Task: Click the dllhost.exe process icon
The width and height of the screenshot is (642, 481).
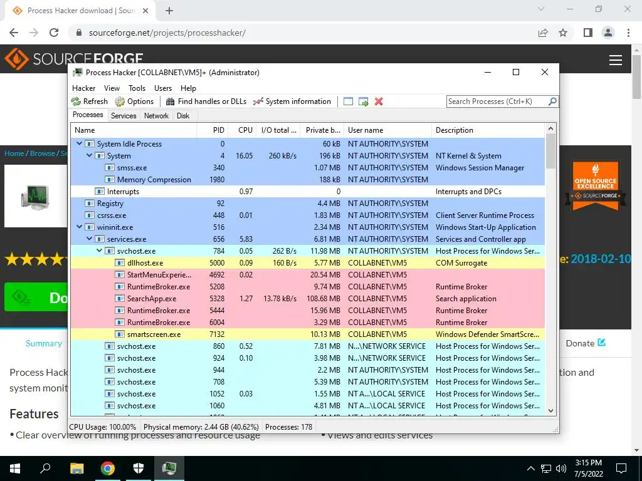Action: pyautogui.click(x=120, y=263)
